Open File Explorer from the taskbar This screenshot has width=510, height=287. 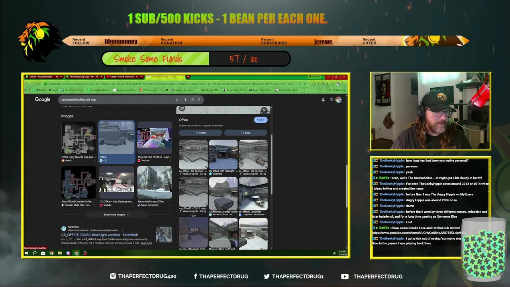[x=60, y=253]
